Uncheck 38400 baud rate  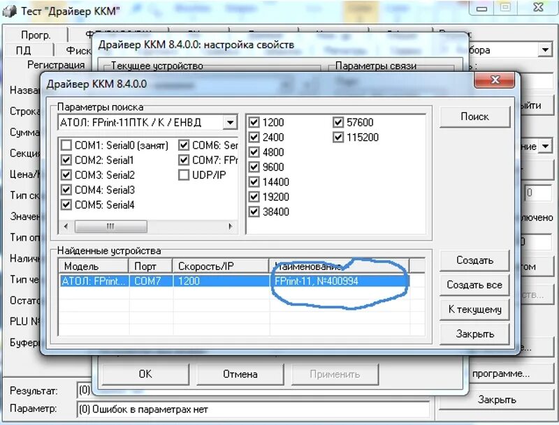254,211
